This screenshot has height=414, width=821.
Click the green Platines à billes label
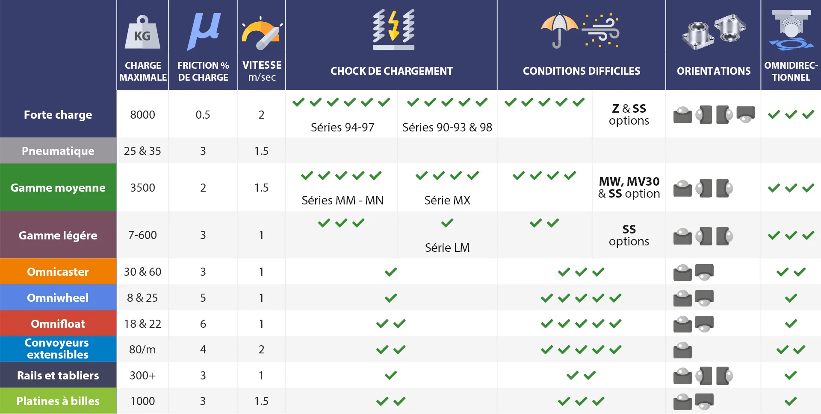(x=58, y=401)
